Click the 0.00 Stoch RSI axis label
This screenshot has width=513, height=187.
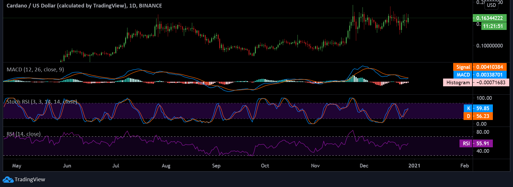tap(482, 124)
